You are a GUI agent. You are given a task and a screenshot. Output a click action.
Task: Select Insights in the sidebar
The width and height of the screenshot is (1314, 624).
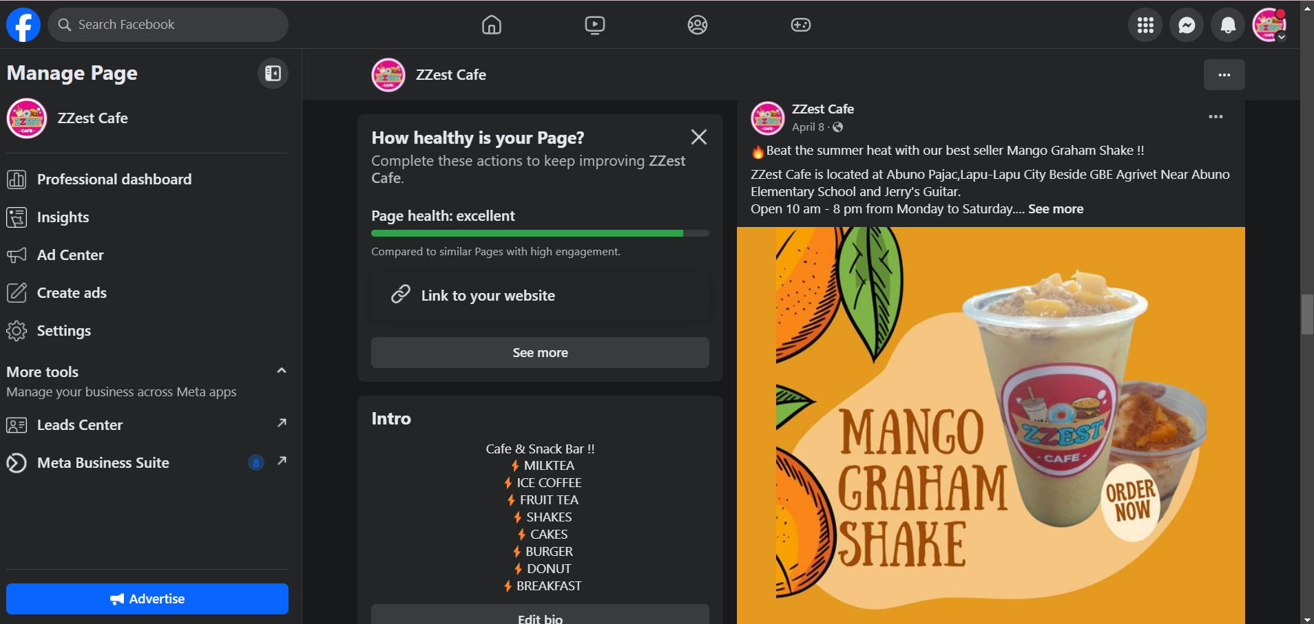coord(63,217)
